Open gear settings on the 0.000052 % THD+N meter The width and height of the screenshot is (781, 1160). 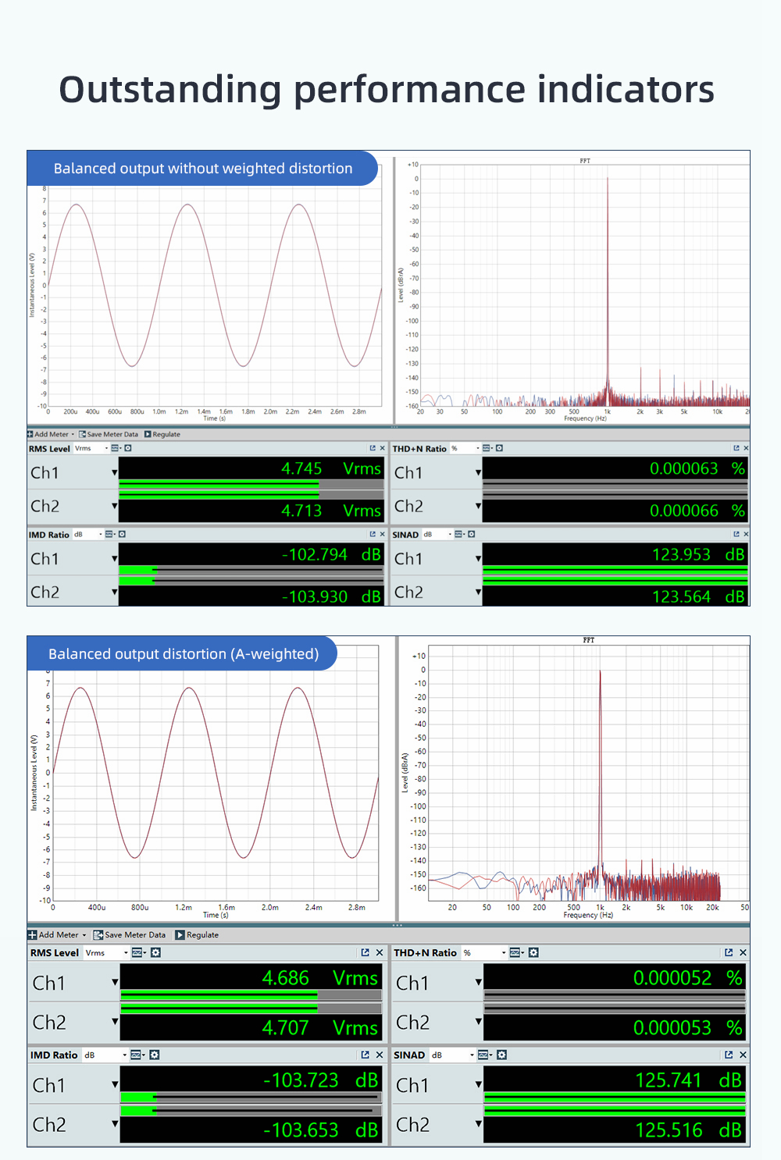point(533,952)
